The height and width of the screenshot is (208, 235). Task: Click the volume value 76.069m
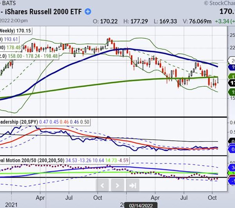point(200,22)
